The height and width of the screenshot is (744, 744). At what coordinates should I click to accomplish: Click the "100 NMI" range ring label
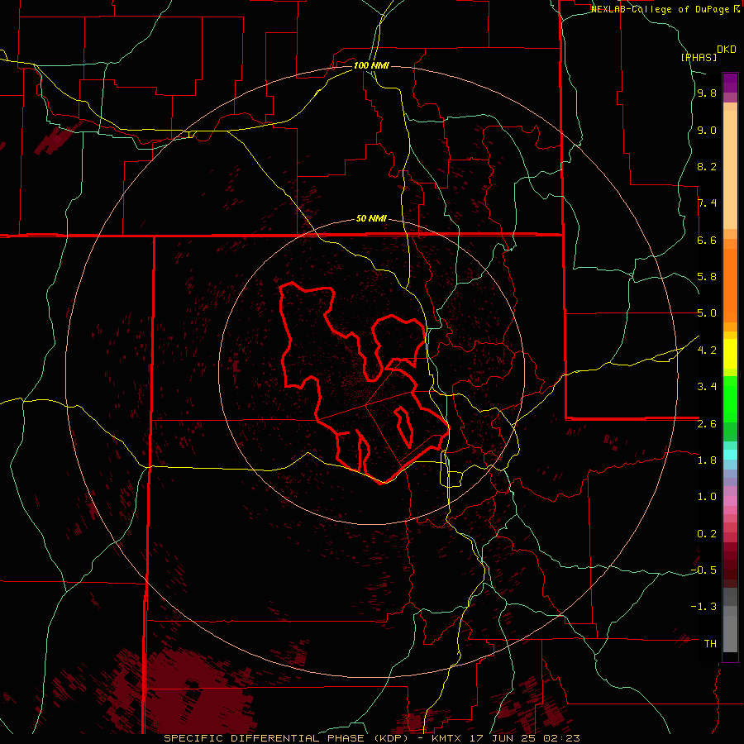point(371,65)
